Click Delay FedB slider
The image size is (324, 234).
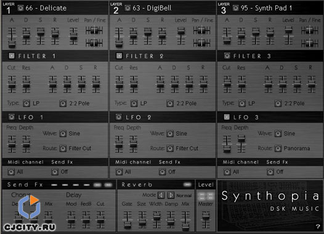click(x=86, y=220)
